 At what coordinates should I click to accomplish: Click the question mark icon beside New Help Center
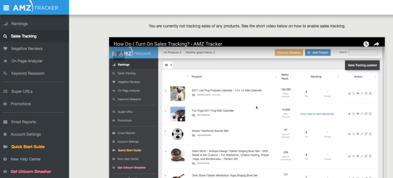click(x=5, y=159)
